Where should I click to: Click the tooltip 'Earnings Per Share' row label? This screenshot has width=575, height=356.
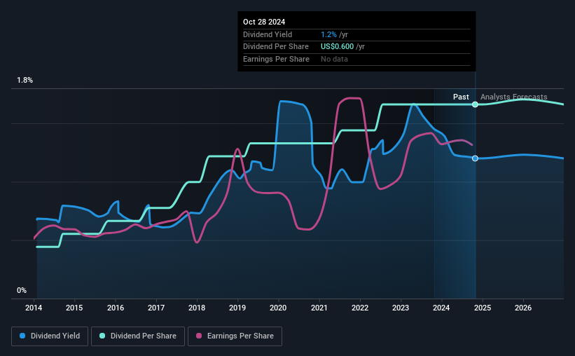pos(276,59)
